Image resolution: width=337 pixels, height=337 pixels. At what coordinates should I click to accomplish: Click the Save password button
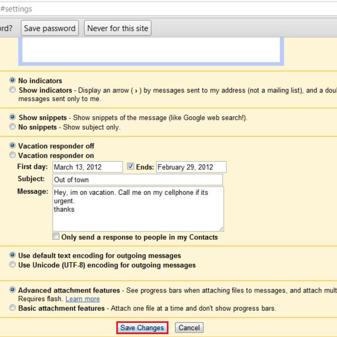pos(49,28)
